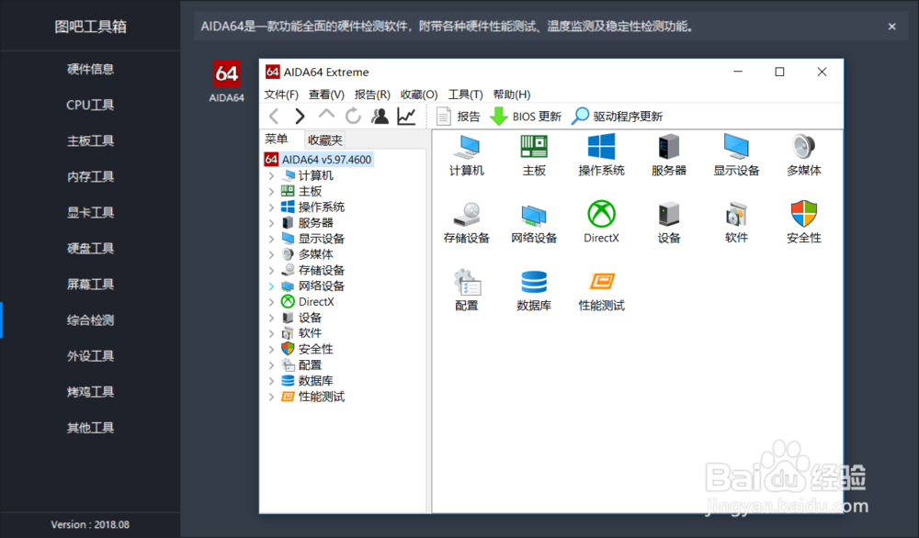Click the user profile toolbar icon
919x538 pixels.
[380, 116]
